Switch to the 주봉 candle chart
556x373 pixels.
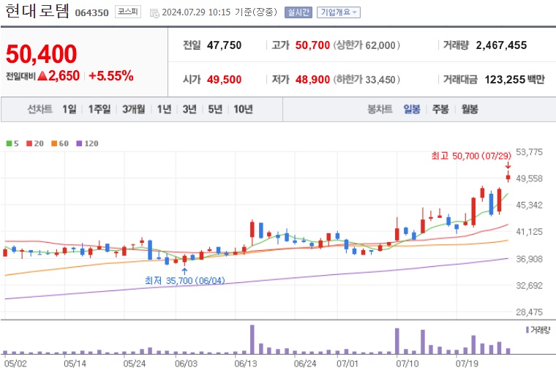(440, 109)
